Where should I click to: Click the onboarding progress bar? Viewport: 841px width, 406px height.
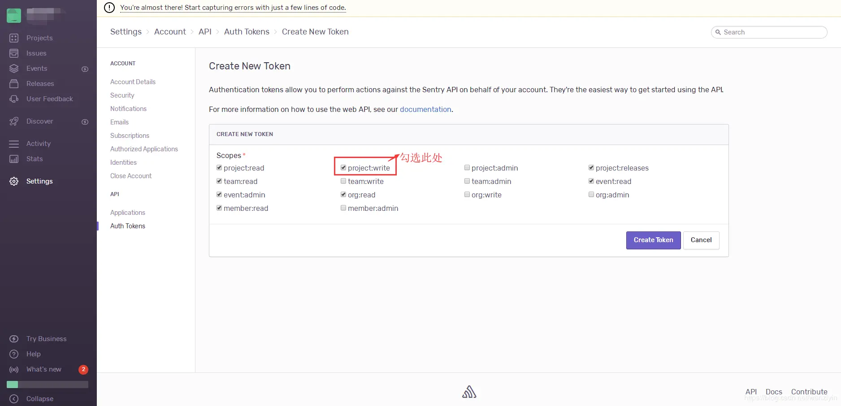pyautogui.click(x=48, y=385)
